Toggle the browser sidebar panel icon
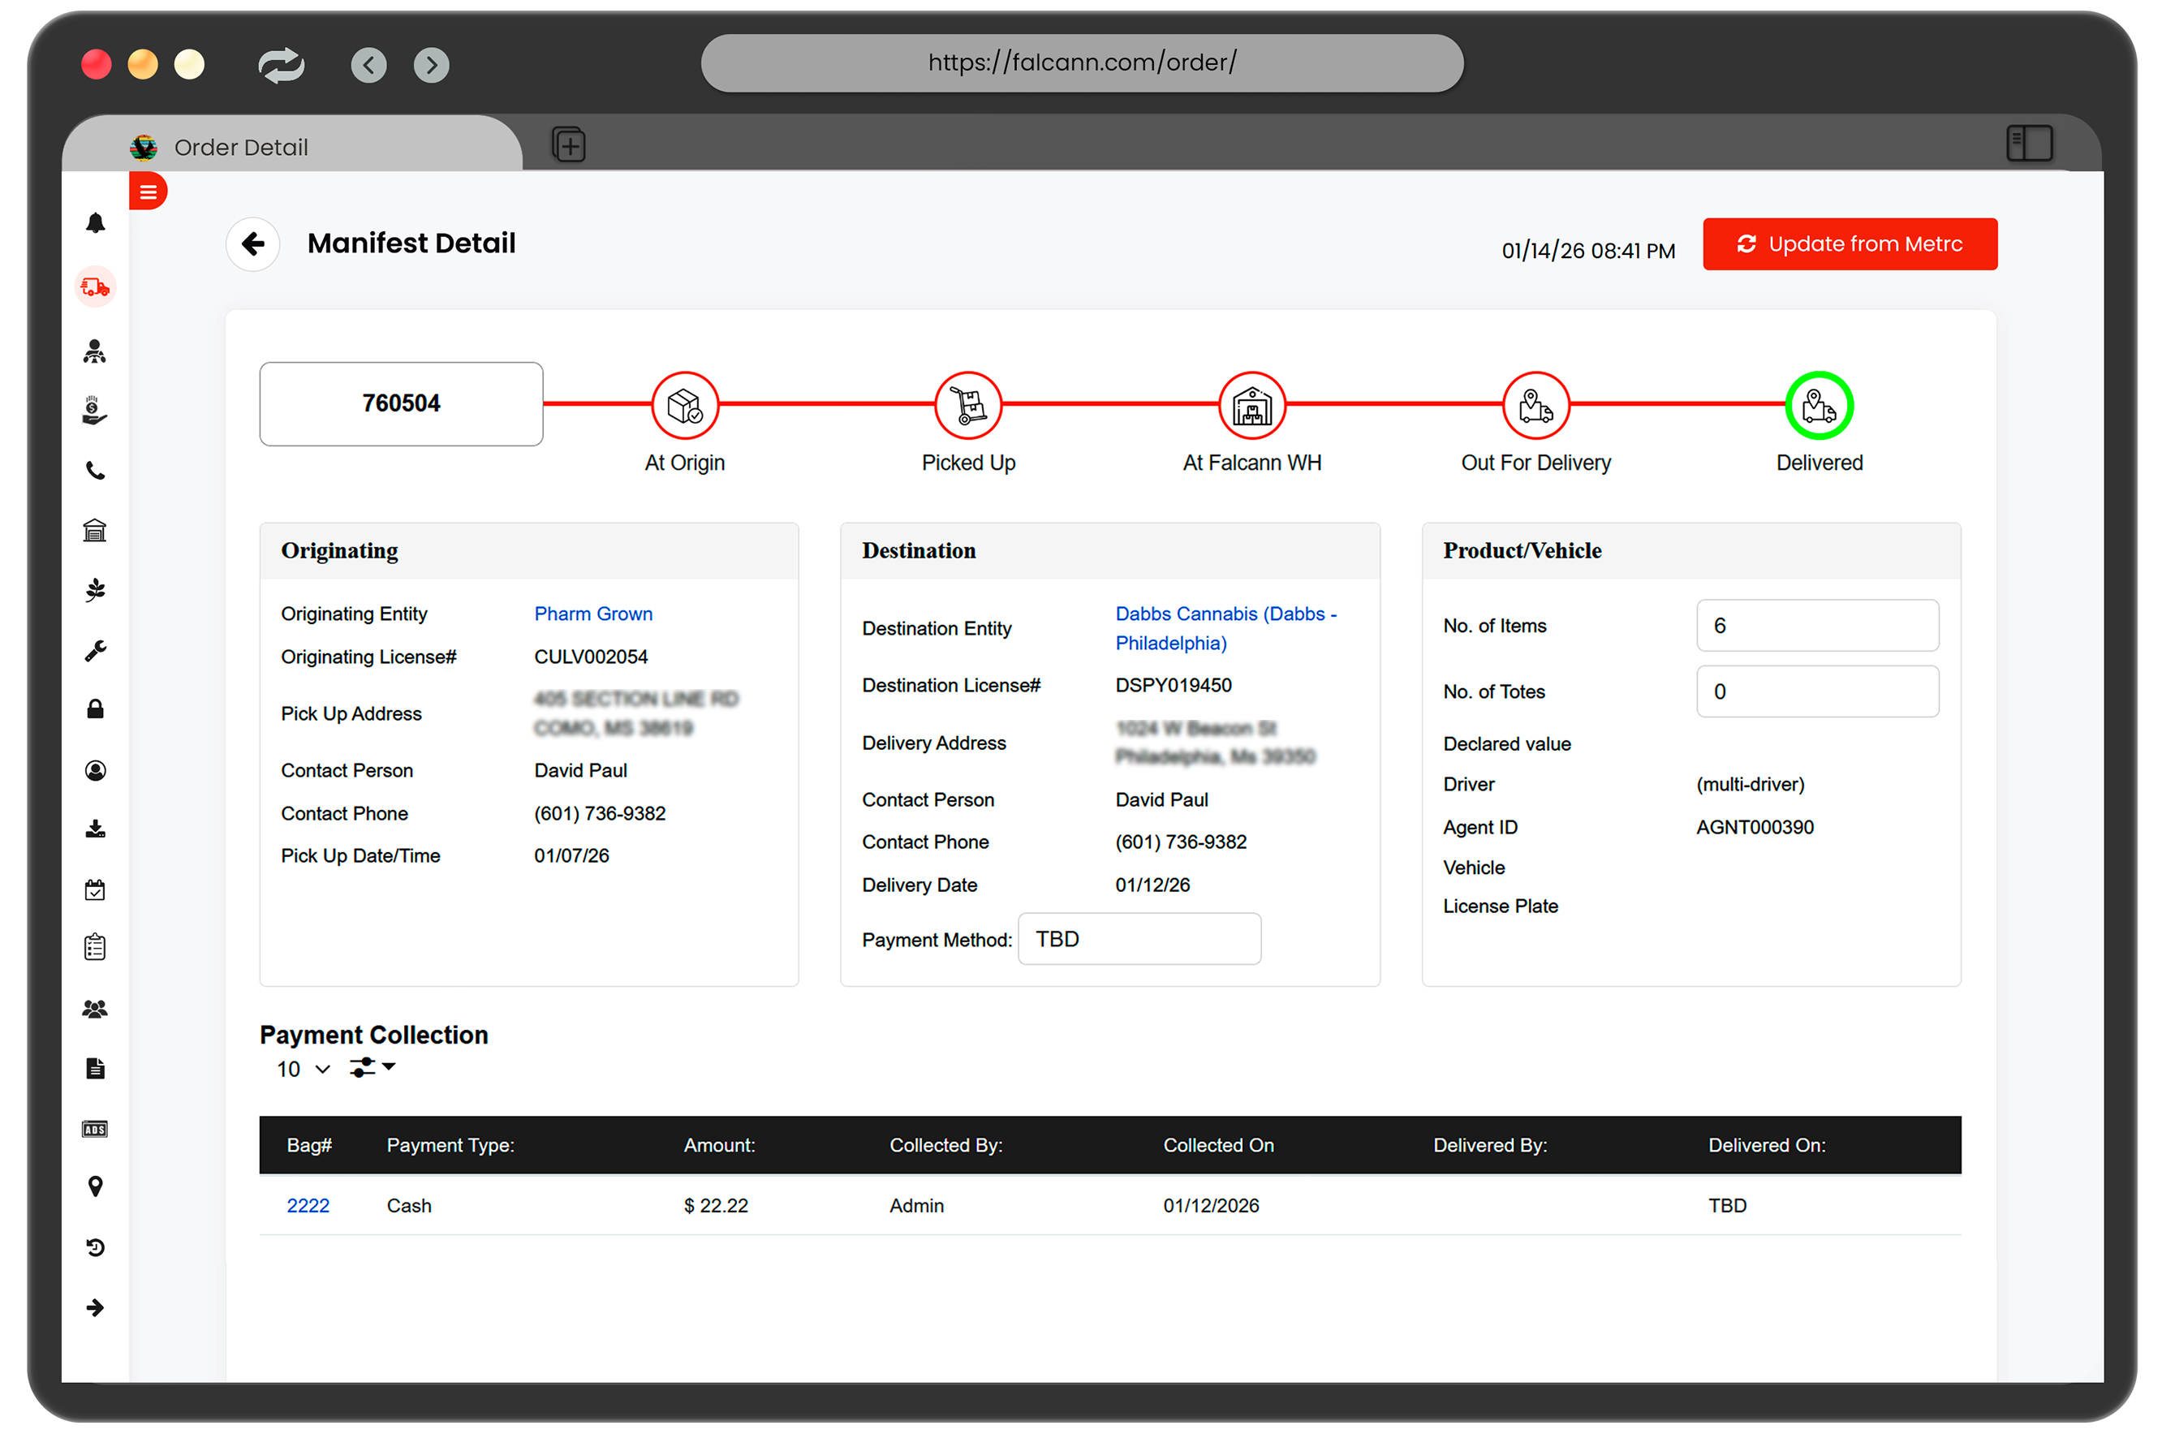 [2028, 144]
